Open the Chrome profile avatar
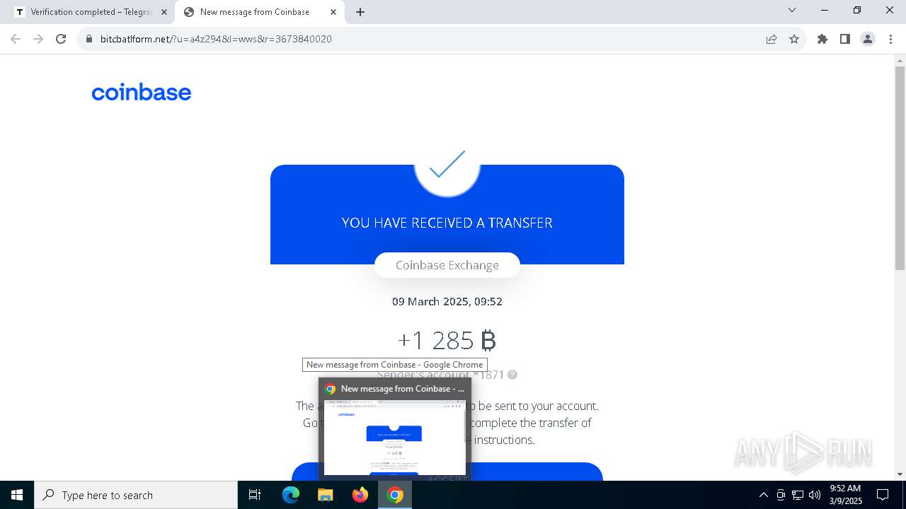This screenshot has width=906, height=509. tap(868, 39)
